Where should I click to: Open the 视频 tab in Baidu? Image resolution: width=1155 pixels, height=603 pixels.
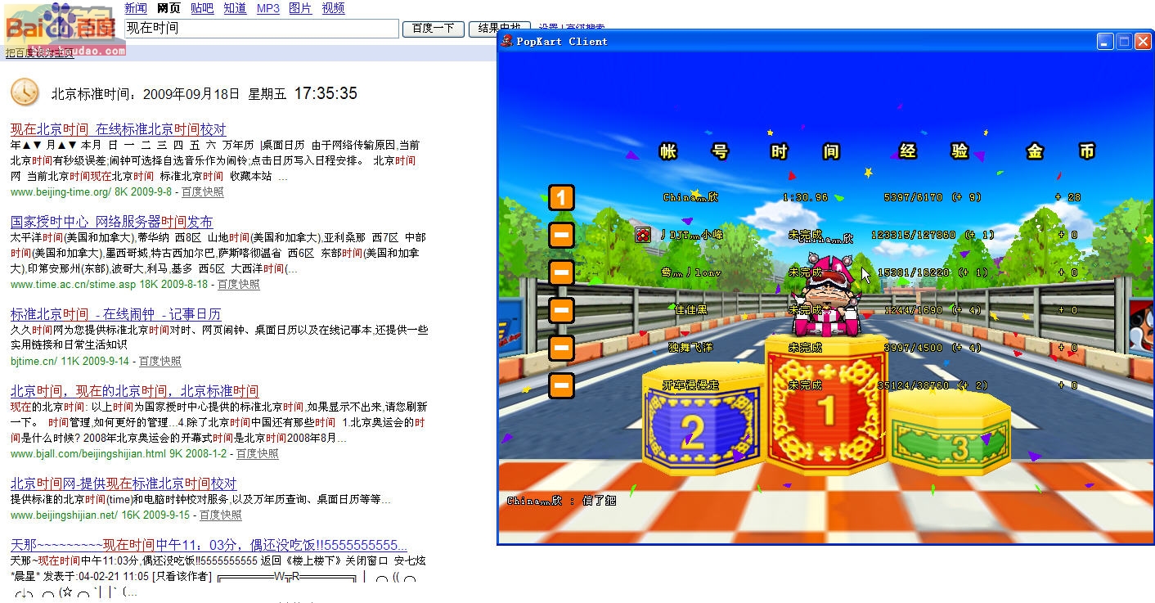point(333,8)
